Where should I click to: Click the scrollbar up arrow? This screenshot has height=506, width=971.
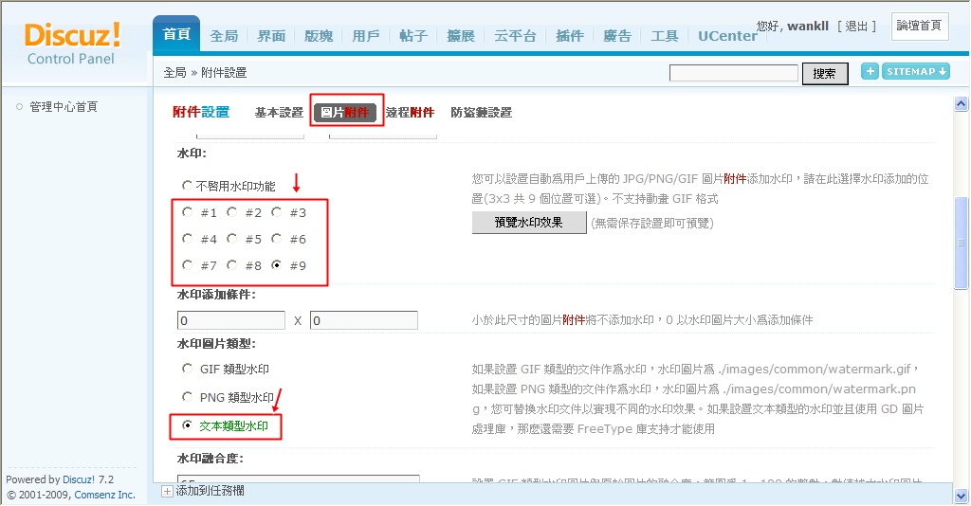pyautogui.click(x=961, y=105)
